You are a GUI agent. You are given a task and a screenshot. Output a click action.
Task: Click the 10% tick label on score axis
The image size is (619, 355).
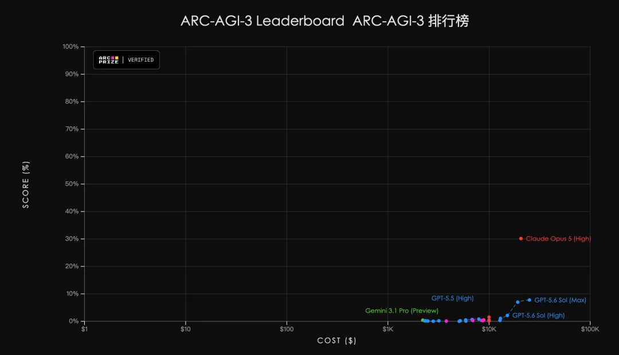pos(72,294)
